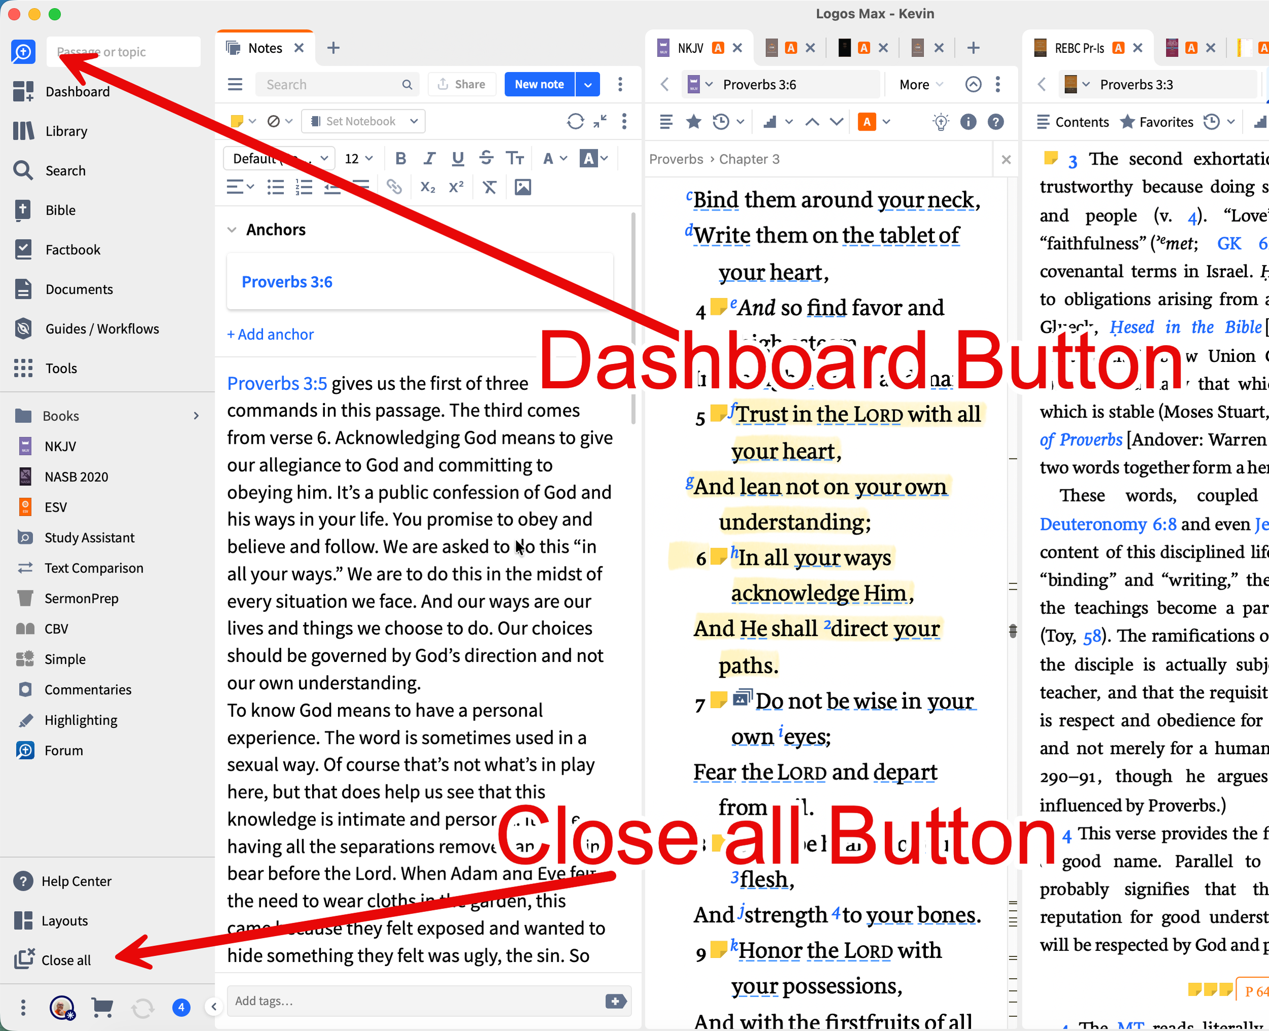Image resolution: width=1269 pixels, height=1031 pixels.
Task: Collapse the Anchors section
Action: pos(232,230)
